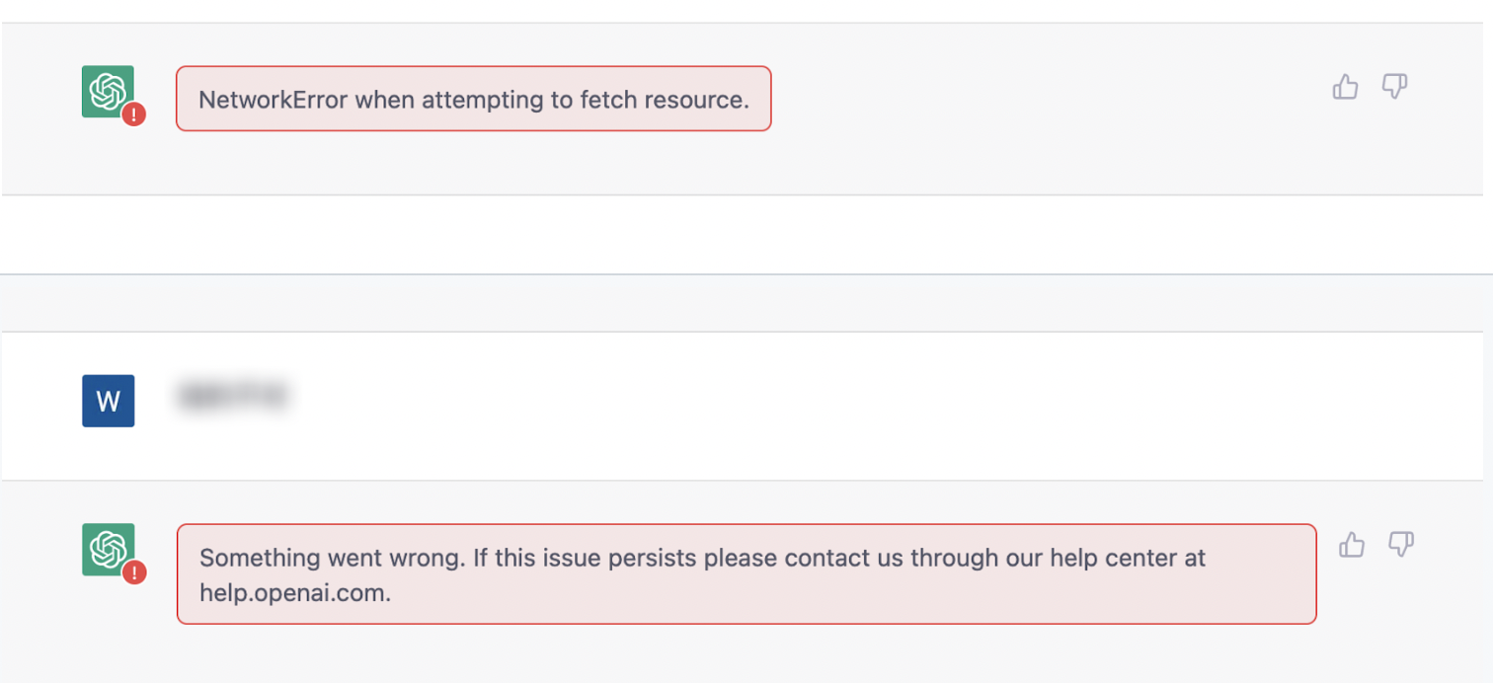This screenshot has width=1493, height=683.
Task: Click ChatGPT logo avatar beside 'Something went wrong'
Action: [108, 550]
